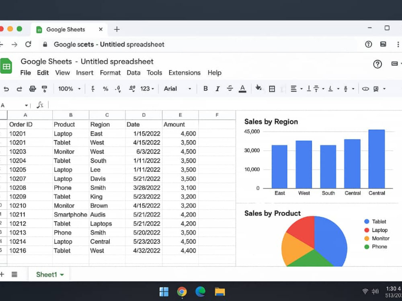This screenshot has height=301, width=402.
Task: Open the Edit menu
Action: pos(43,73)
